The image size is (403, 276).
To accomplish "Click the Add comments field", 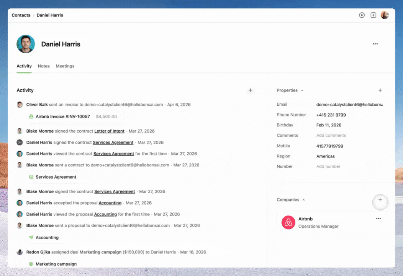I will (x=331, y=135).
